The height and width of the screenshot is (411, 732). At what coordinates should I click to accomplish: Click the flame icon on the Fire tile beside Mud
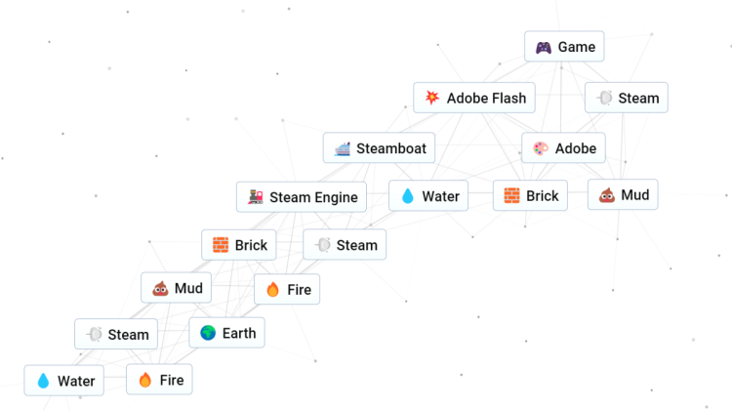(x=272, y=289)
